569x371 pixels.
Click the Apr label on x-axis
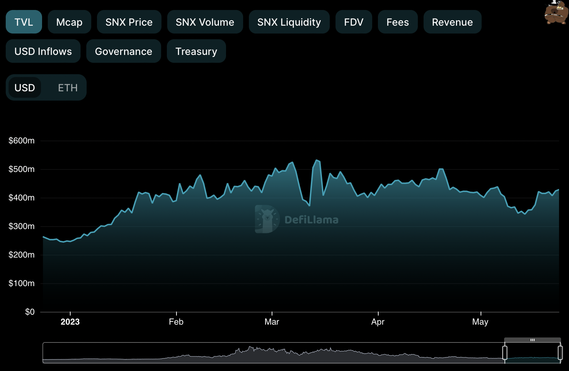378,322
